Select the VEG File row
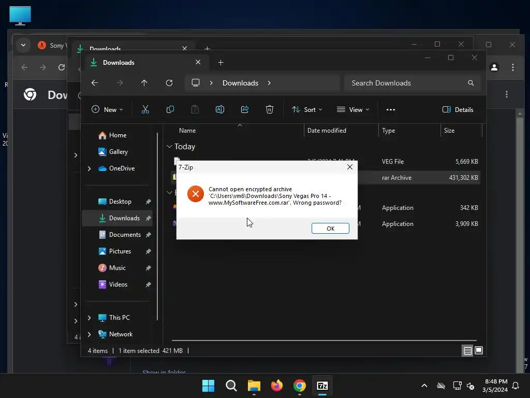530x398 pixels. [x=326, y=162]
